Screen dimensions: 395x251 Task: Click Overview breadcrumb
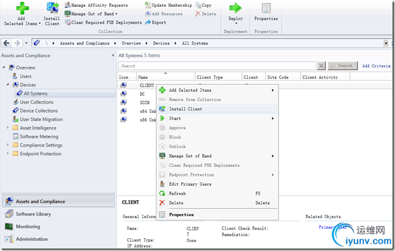click(131, 43)
